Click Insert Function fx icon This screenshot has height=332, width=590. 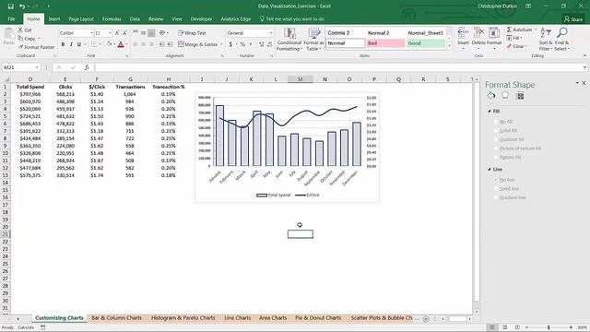point(87,67)
